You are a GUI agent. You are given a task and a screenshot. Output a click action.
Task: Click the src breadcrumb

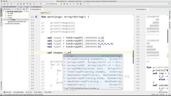pyautogui.click(x=20, y=7)
